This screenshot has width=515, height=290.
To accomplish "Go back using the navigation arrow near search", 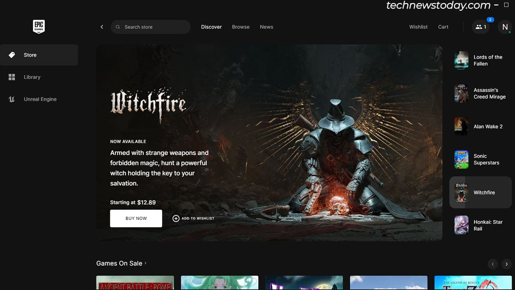I will (x=102, y=27).
